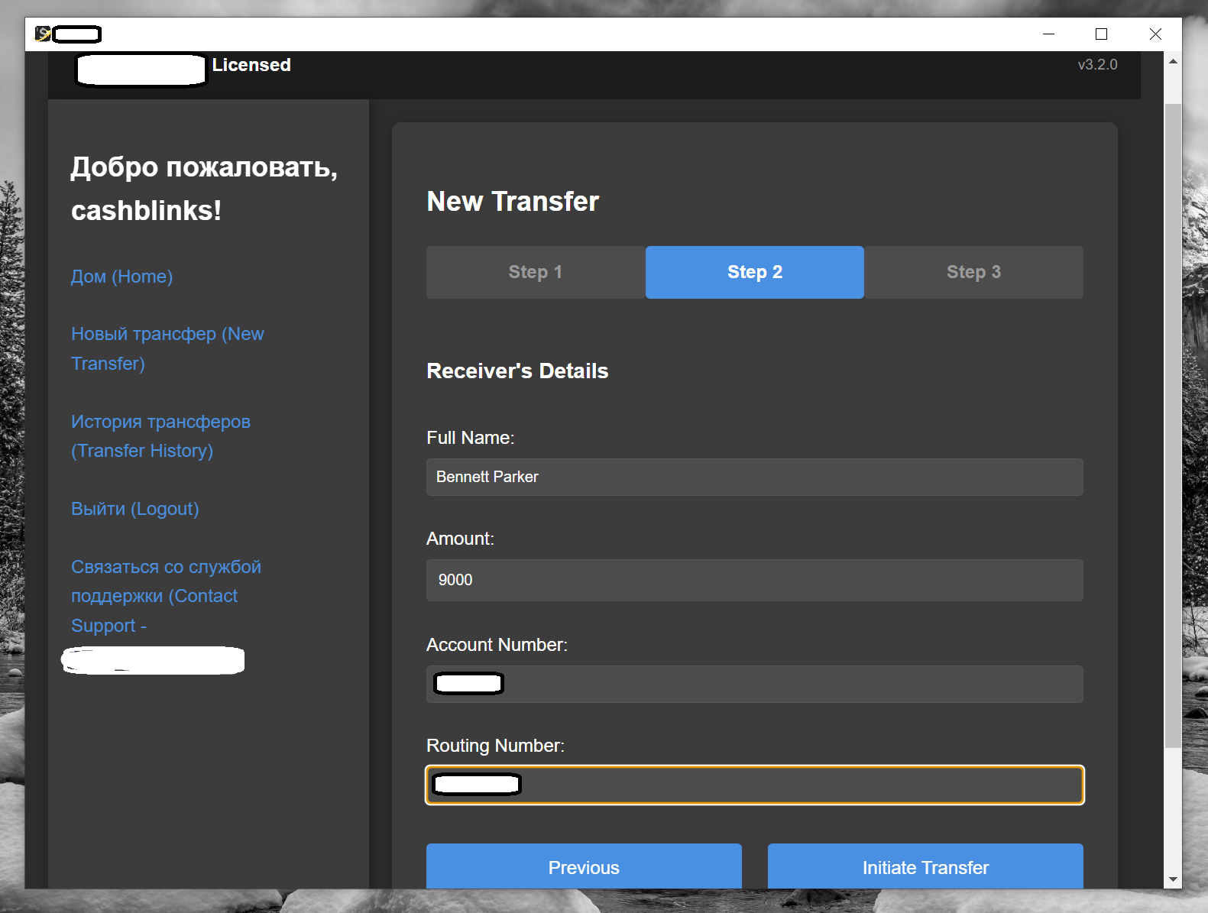Click the New Transfer heading

[x=513, y=202]
